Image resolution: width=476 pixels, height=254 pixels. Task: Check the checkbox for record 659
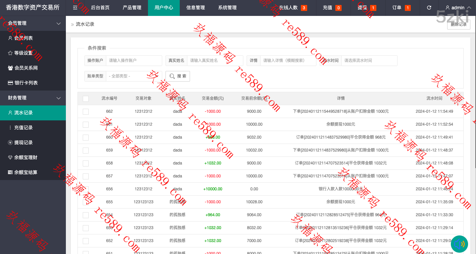86,150
